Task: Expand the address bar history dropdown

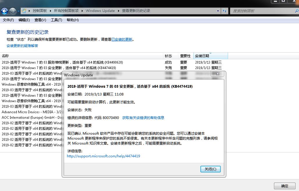Action: coord(218,11)
